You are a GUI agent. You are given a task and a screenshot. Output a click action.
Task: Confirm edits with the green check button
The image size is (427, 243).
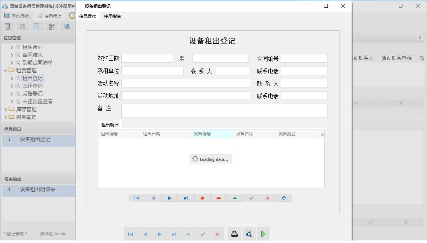[251, 198]
